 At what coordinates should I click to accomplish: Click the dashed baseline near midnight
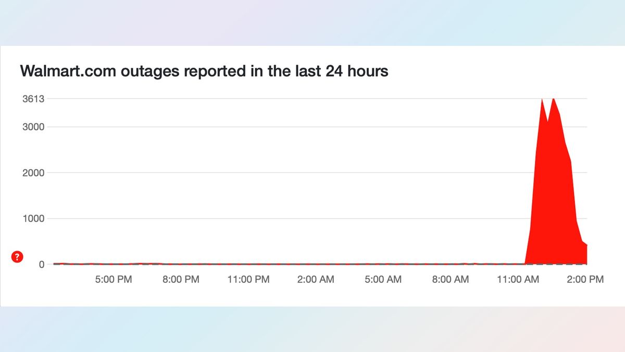271,264
